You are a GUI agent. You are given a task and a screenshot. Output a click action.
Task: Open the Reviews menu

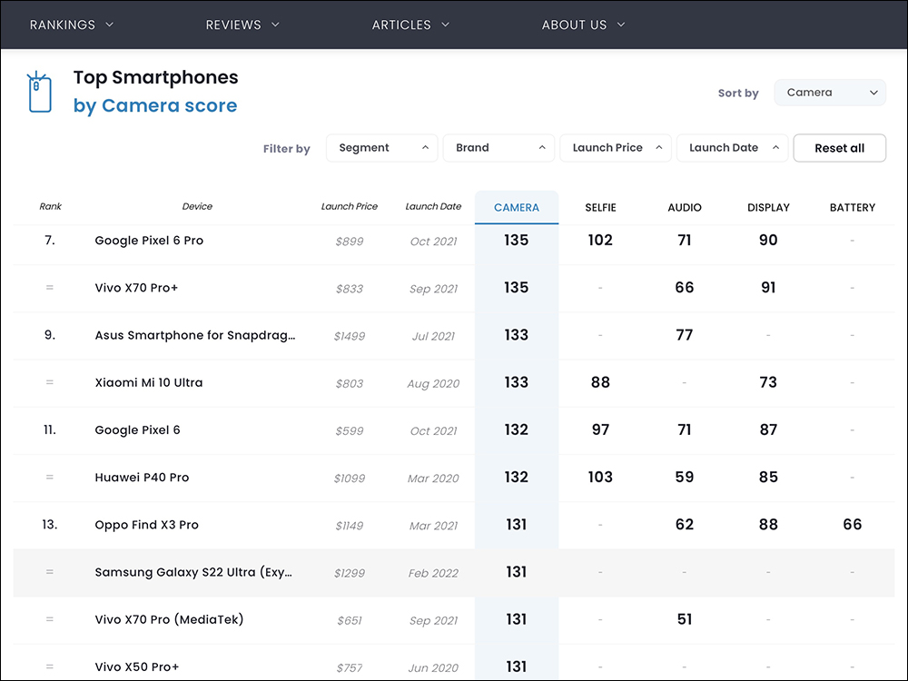click(x=242, y=25)
